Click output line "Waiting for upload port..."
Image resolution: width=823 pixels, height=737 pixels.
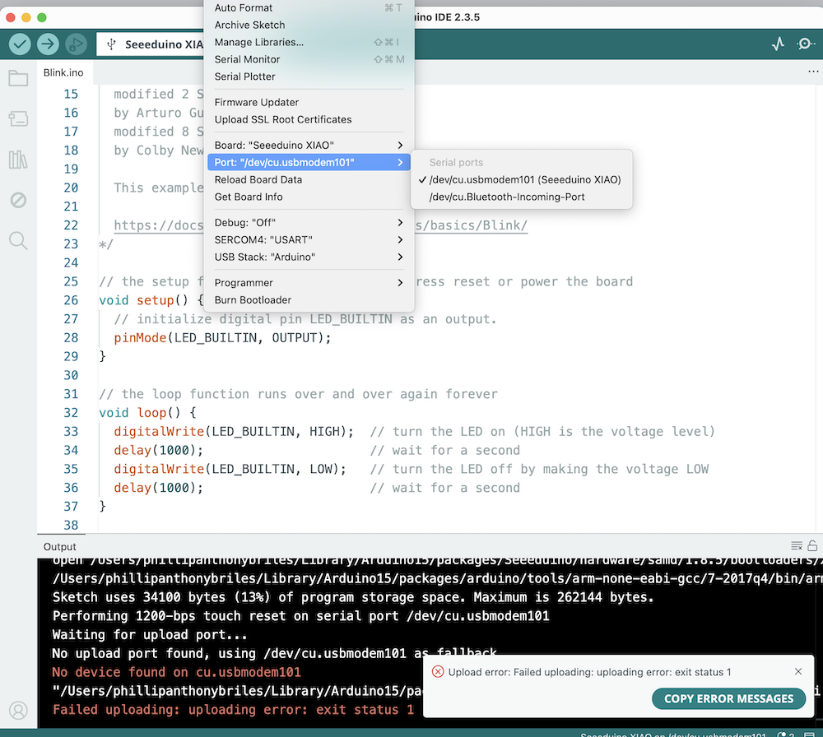pyautogui.click(x=150, y=635)
